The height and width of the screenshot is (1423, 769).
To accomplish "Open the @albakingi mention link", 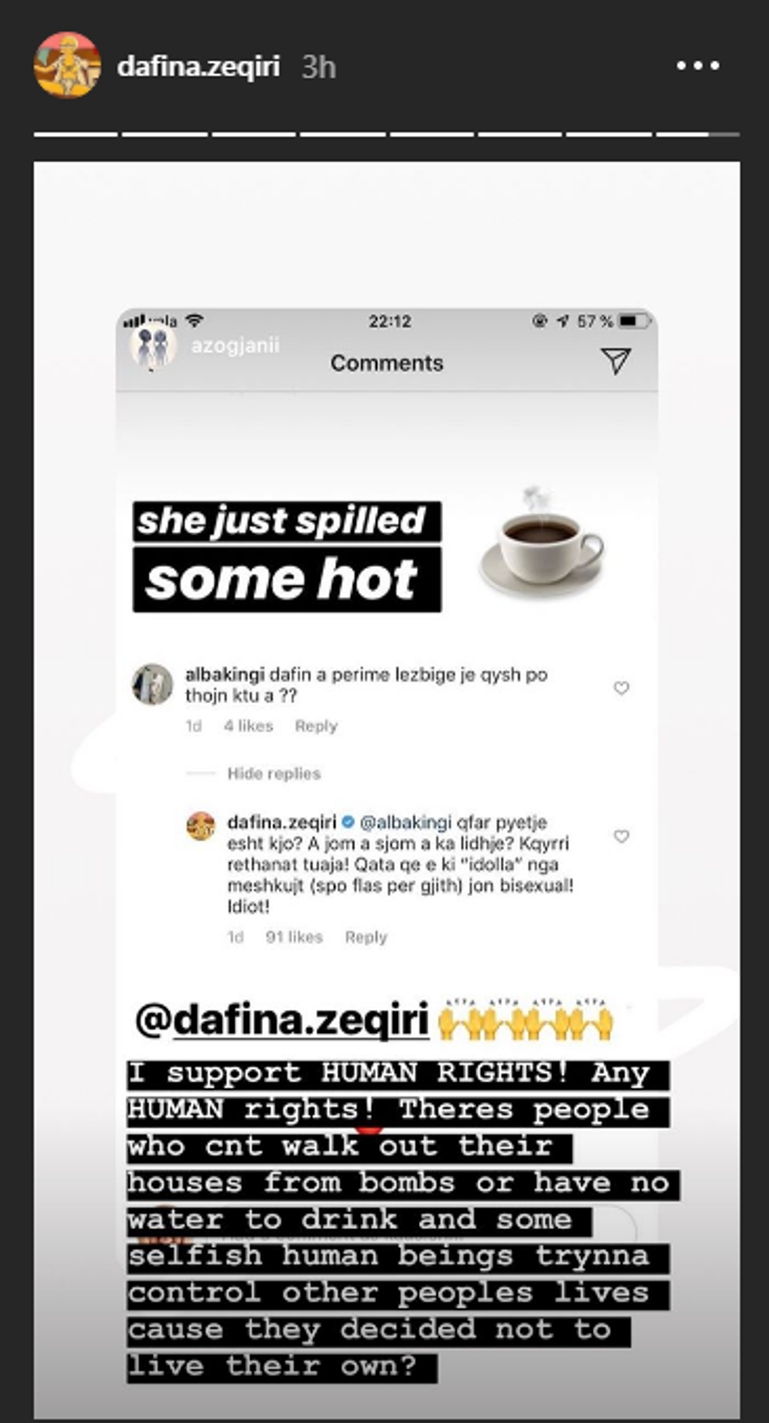I will point(405,823).
